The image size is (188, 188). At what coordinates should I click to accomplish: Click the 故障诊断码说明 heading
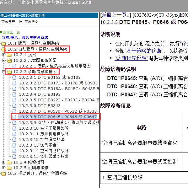(118, 69)
